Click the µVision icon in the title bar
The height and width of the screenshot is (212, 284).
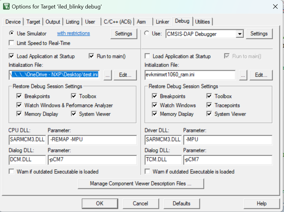[x=6, y=6]
